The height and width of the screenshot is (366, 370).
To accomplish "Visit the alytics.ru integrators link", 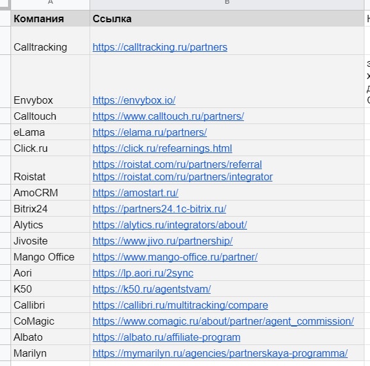I will pos(170,225).
